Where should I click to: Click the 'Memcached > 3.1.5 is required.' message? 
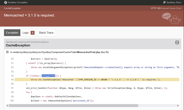point(30,15)
